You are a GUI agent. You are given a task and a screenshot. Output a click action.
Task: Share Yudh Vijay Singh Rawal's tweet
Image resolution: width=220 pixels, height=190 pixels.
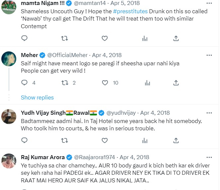[x=176, y=141]
